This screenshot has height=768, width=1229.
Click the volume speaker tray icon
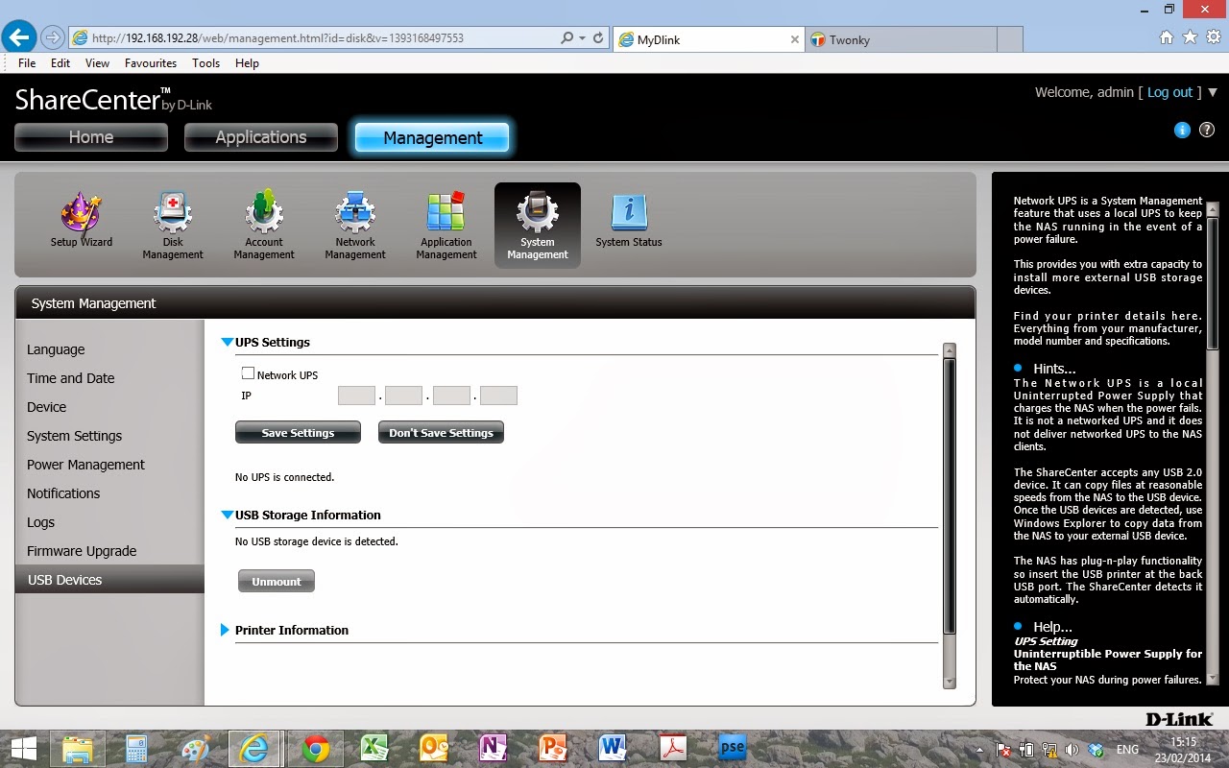point(1072,750)
